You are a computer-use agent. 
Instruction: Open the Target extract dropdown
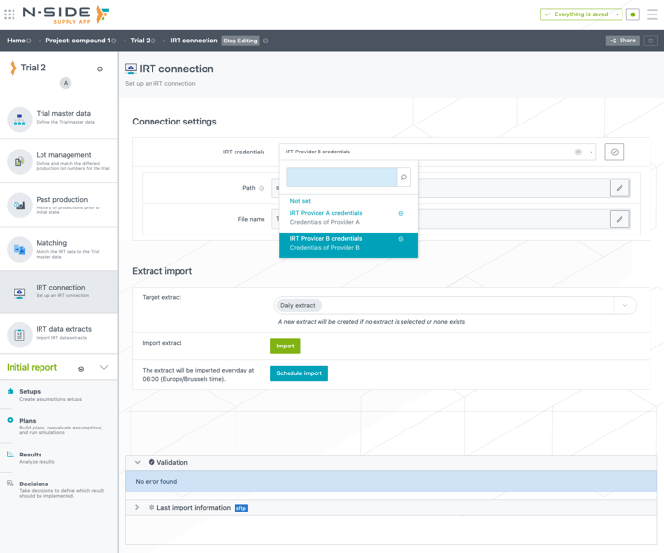[x=625, y=305]
